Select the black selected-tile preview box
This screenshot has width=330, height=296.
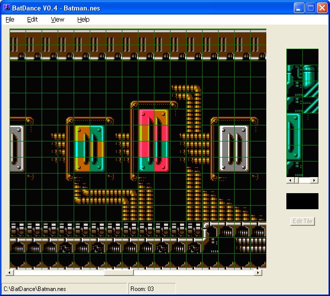point(302,201)
